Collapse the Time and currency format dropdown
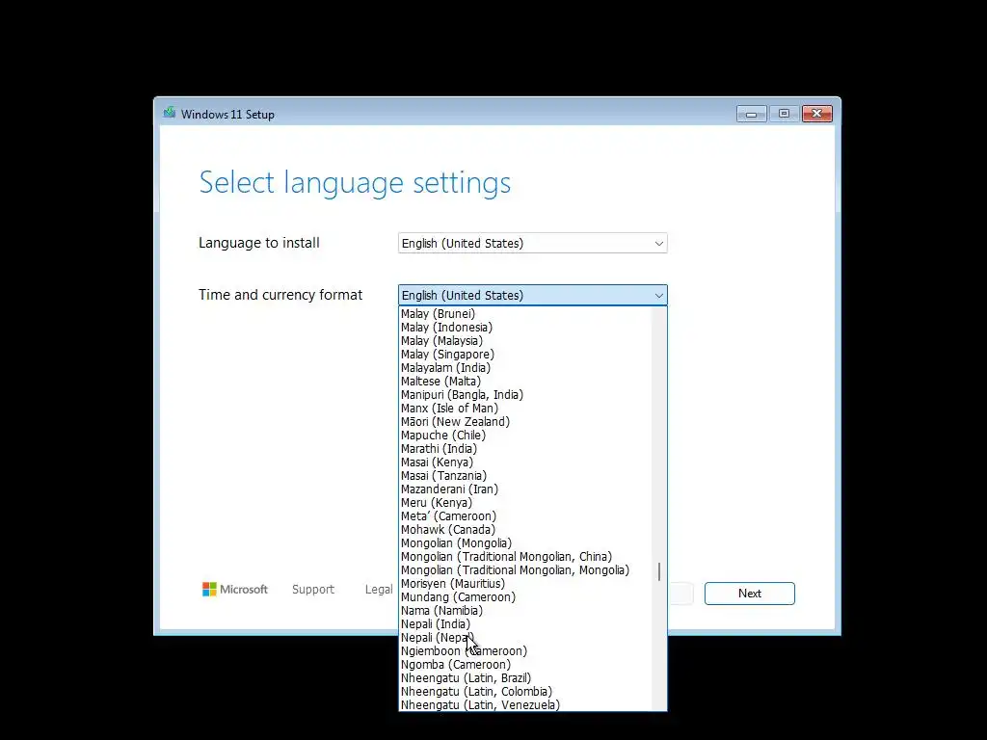This screenshot has height=740, width=987. (532, 295)
